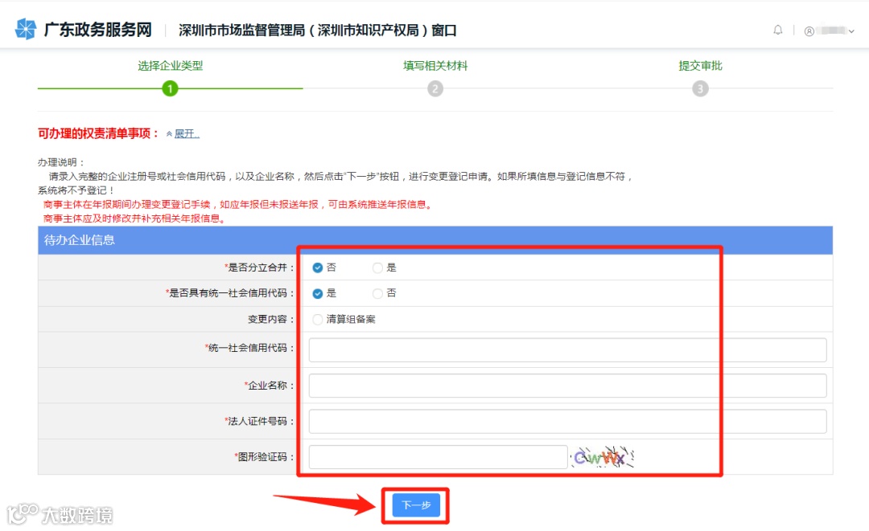
Task: Click the gray step 2 circle indicator
Action: click(435, 88)
